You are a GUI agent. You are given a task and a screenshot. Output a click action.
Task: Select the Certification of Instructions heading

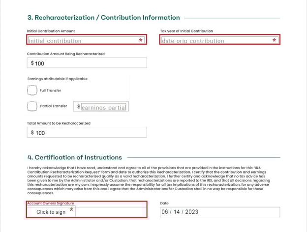point(75,157)
